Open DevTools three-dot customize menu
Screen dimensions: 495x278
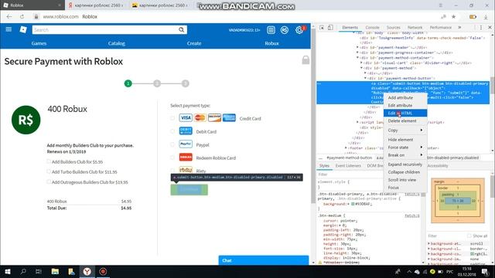[481, 28]
